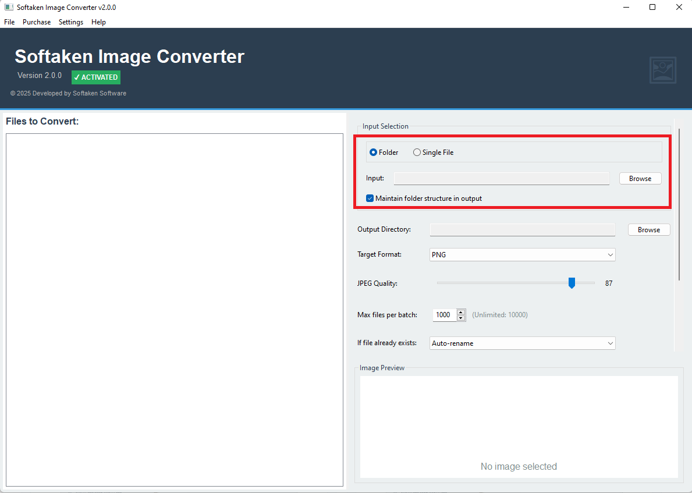
Task: Open the Settings menu
Action: 70,22
